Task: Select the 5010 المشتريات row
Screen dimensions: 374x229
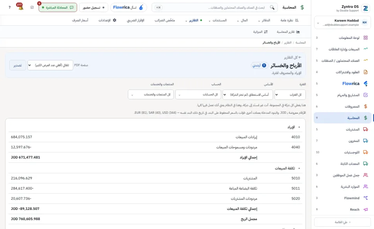Action: [155, 178]
